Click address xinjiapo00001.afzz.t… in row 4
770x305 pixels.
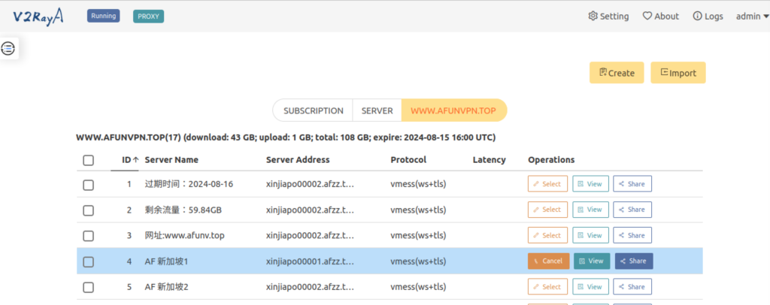pos(310,261)
